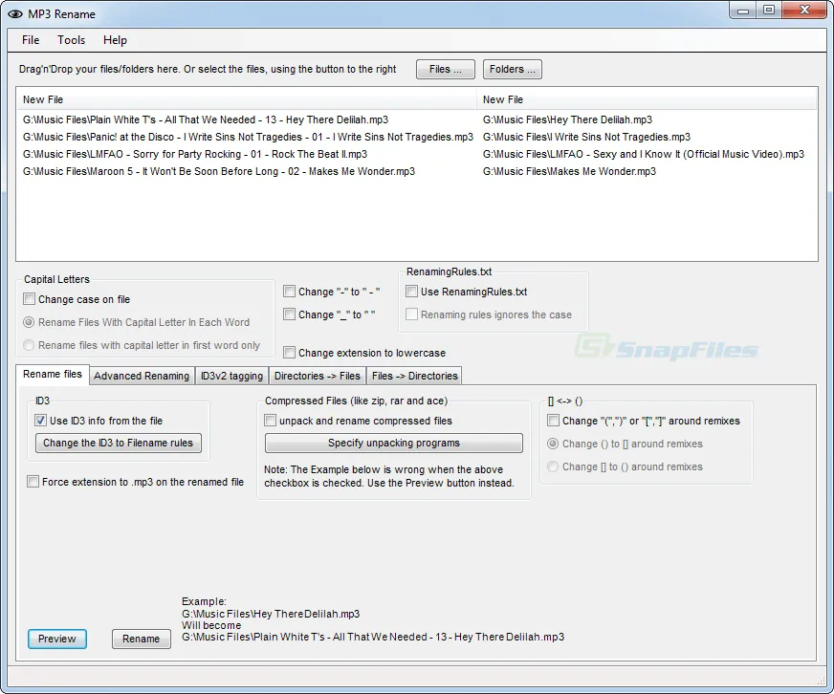
Task: Minimize the MP3 Rename window
Action: tap(743, 11)
